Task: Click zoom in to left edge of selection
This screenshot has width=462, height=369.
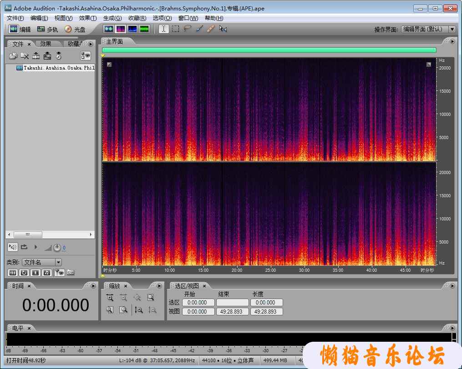Action: pos(110,310)
